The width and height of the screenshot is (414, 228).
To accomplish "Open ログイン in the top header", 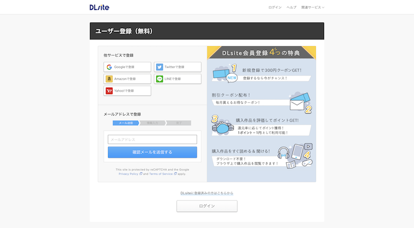I will point(275,7).
